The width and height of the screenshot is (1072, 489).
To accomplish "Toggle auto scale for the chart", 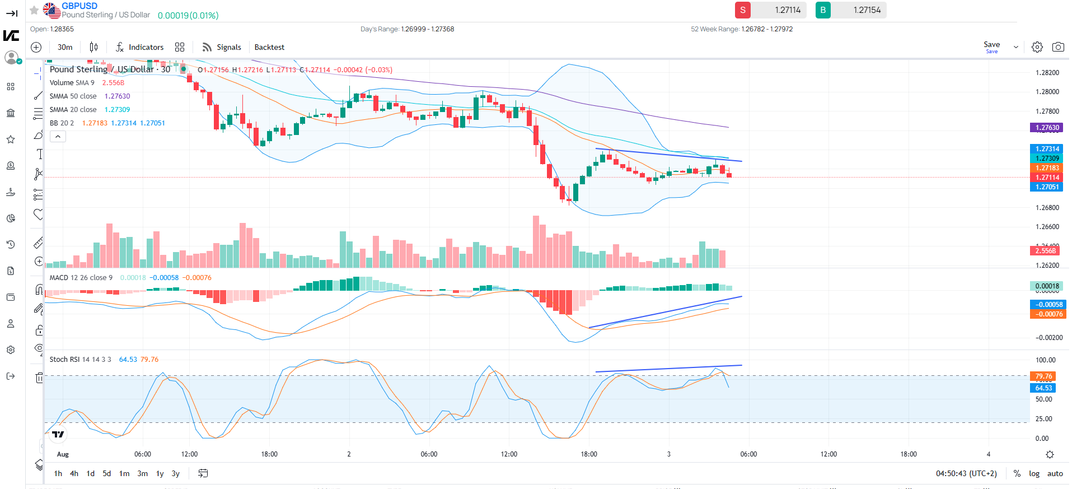I will coord(1055,473).
